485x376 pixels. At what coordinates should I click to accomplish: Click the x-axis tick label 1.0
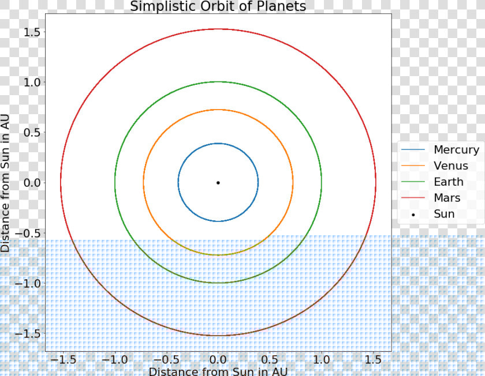pos(322,359)
